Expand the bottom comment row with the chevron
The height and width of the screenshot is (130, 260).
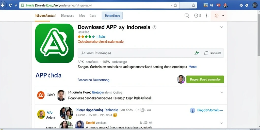[222, 123]
